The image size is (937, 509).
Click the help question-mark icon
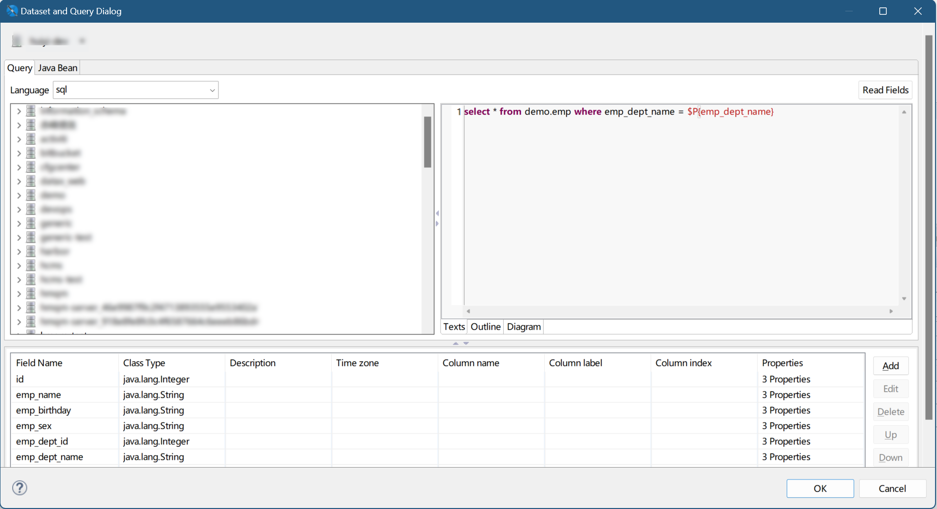19,488
